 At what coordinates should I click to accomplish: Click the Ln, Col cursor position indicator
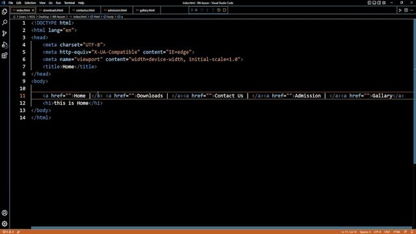pos(349,232)
